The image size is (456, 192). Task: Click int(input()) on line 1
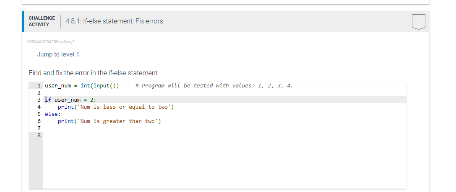[x=100, y=86]
